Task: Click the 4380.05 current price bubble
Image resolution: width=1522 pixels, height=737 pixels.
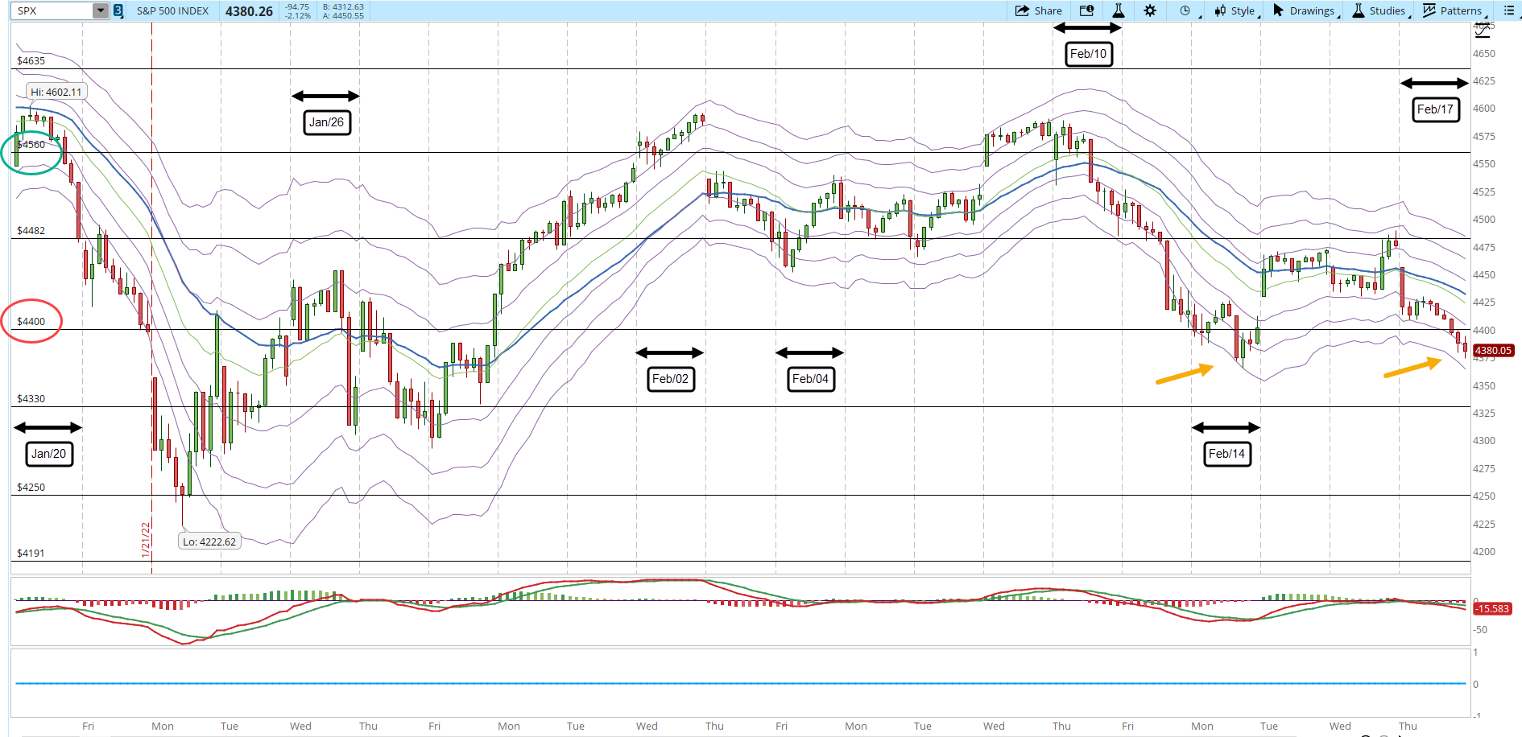Action: pyautogui.click(x=1493, y=350)
